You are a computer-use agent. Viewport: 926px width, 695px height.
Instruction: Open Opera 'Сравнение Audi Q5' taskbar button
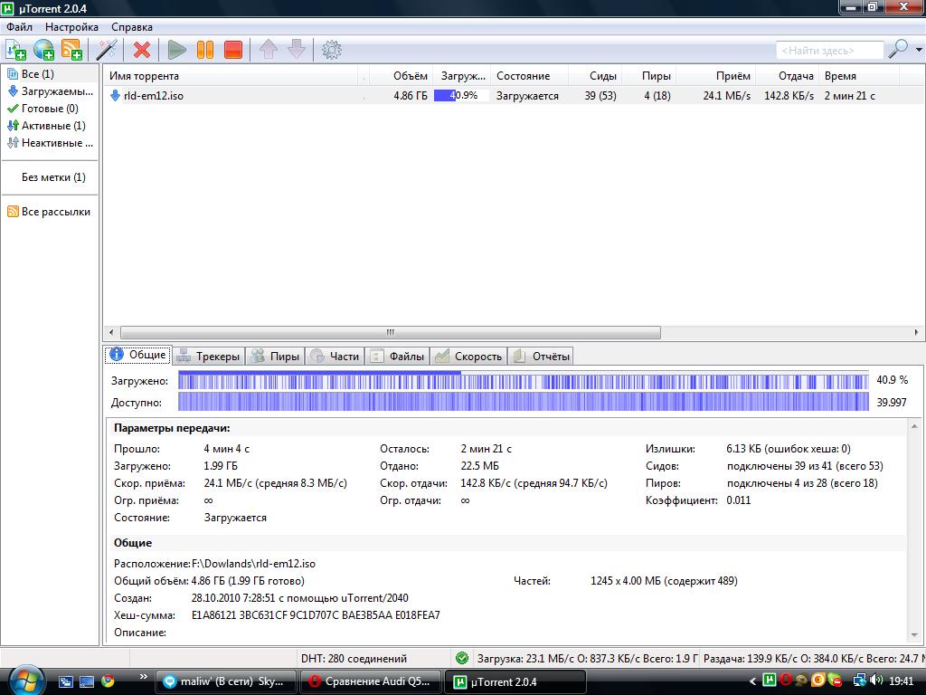[x=371, y=681]
